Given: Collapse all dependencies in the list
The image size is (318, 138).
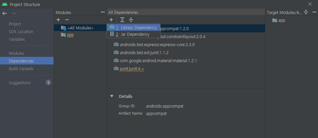Looking at the screenshot, I should point(131,20).
